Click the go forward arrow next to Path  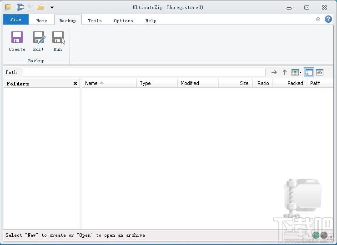click(x=274, y=72)
